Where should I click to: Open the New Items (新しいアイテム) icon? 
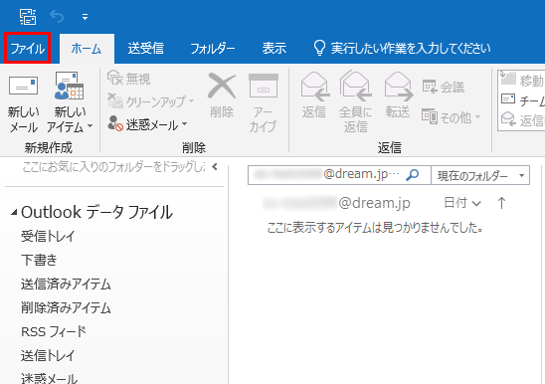click(x=70, y=86)
